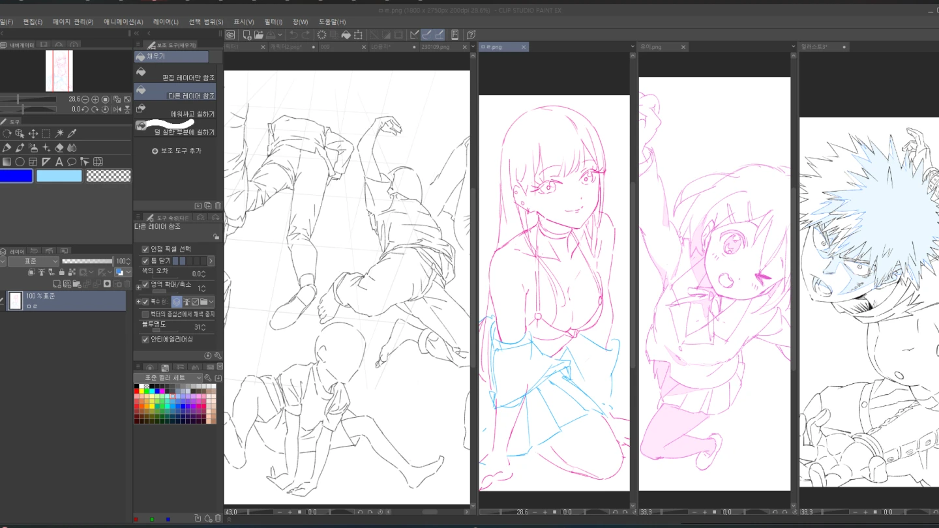Rotate canvas left in Navigator

click(85, 110)
